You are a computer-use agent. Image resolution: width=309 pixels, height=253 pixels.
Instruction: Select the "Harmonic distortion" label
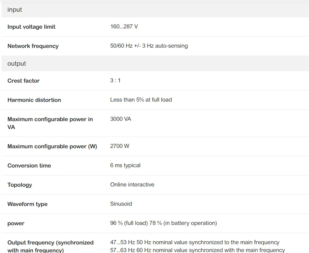pyautogui.click(x=34, y=100)
